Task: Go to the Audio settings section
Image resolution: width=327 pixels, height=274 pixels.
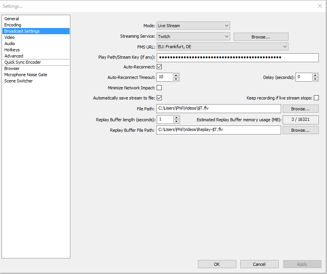Action: [x=36, y=44]
